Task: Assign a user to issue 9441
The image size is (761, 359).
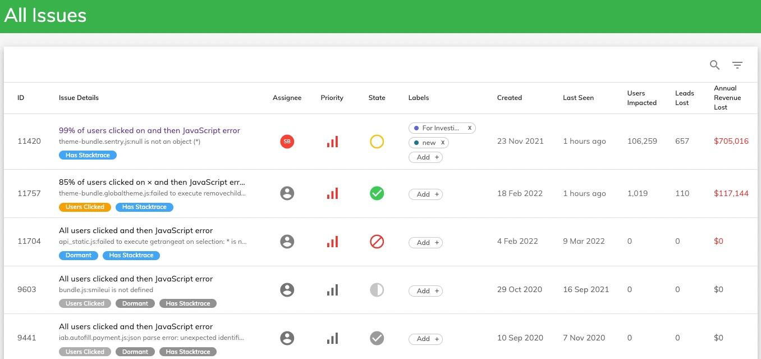Action: [287, 338]
